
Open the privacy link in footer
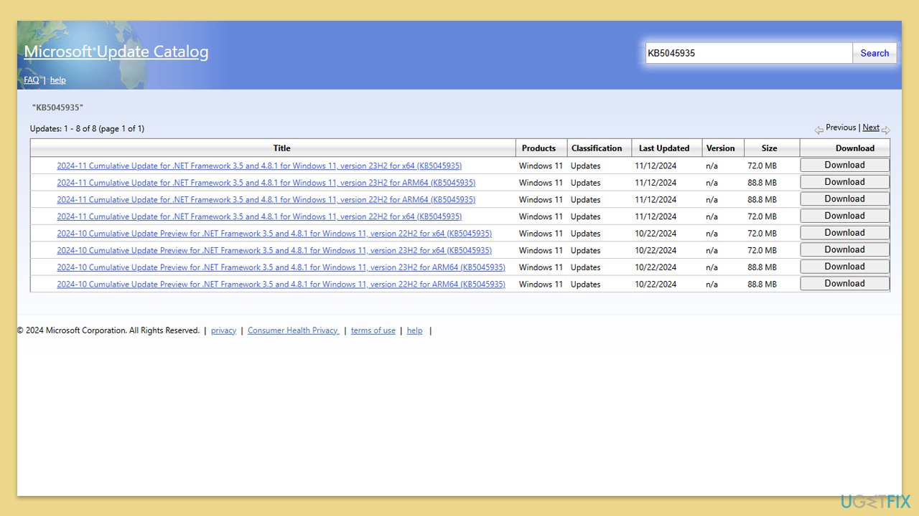point(223,330)
